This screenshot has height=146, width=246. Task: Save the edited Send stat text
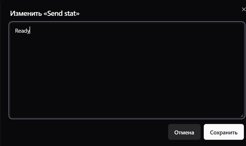click(224, 132)
